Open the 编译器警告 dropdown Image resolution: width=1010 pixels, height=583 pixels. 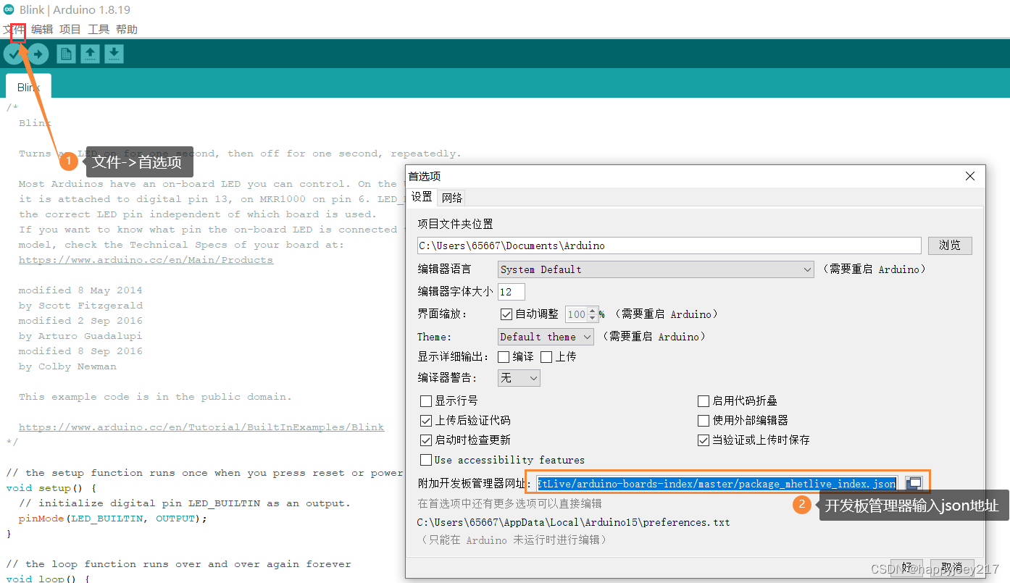click(519, 378)
